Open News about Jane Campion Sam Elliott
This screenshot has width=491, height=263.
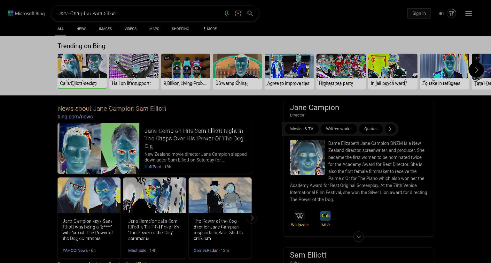[x=112, y=109]
